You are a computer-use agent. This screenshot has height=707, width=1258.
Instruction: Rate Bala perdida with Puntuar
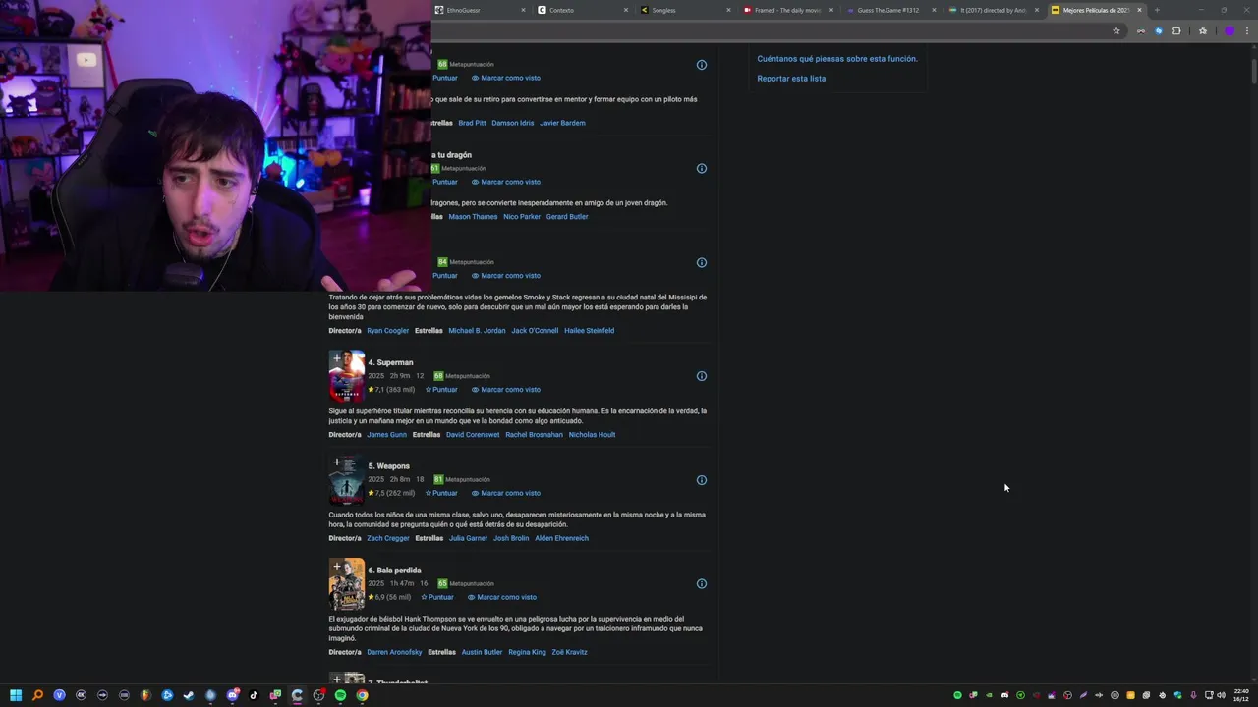pyautogui.click(x=437, y=597)
